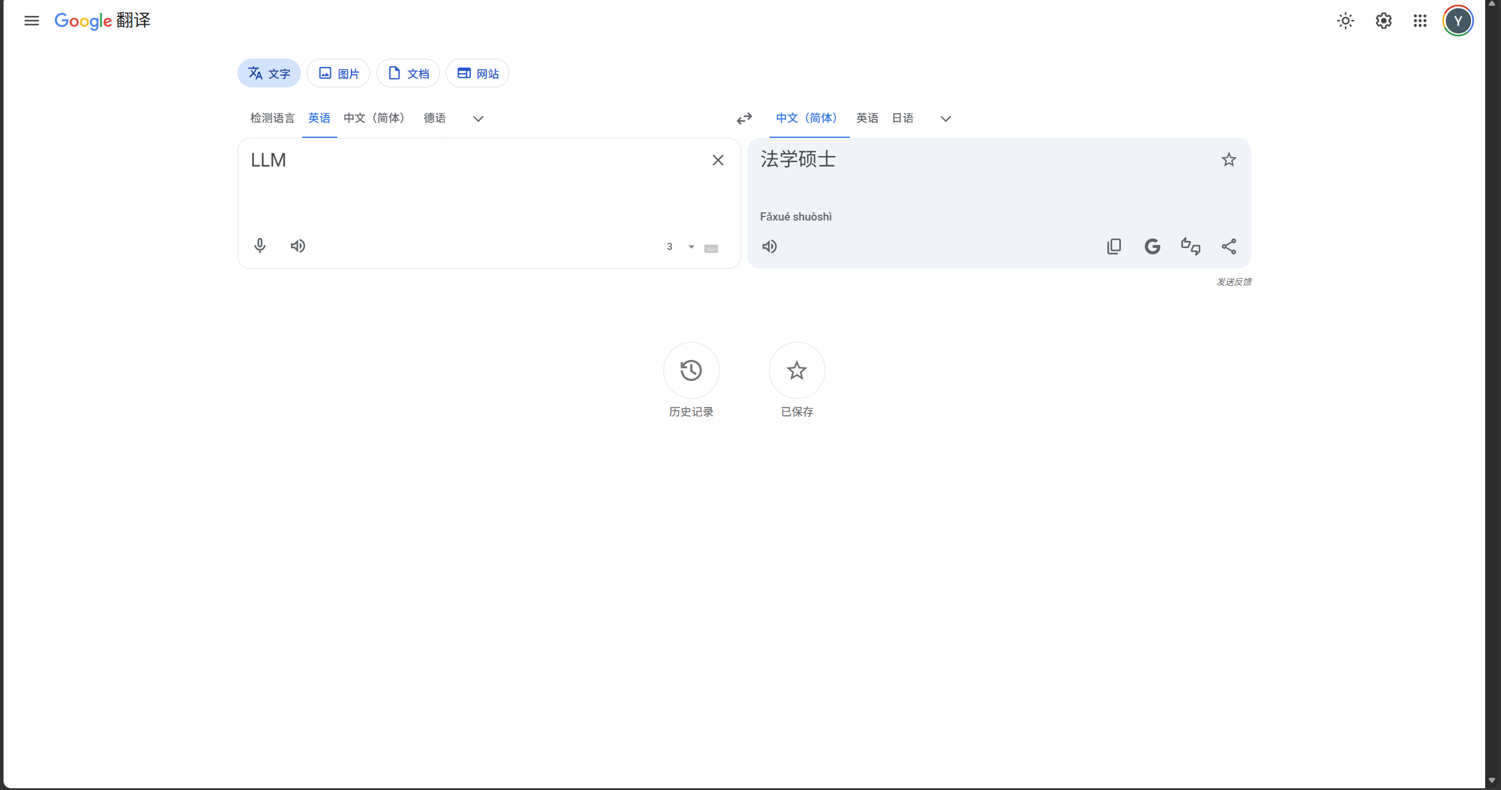Screen dimensions: 1501x790
Task: Click the pinyin Fǎxué shuòshì
Action: pyautogui.click(x=796, y=217)
